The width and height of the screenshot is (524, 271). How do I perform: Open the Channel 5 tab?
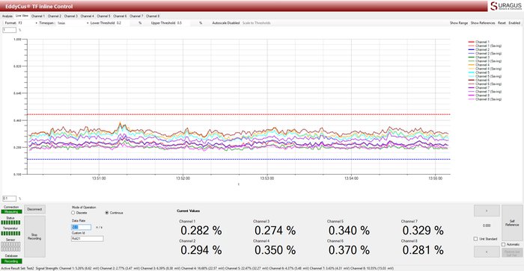coord(103,16)
